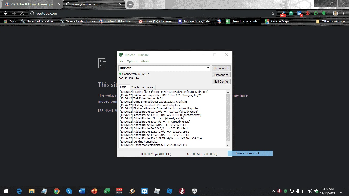Image resolution: width=349 pixels, height=196 pixels.
Task: Open the About menu in TunSafe
Action: coord(145,61)
